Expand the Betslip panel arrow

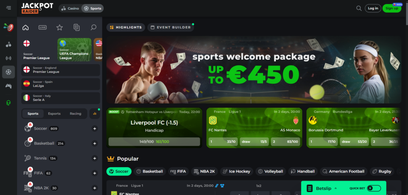[x=335, y=188]
